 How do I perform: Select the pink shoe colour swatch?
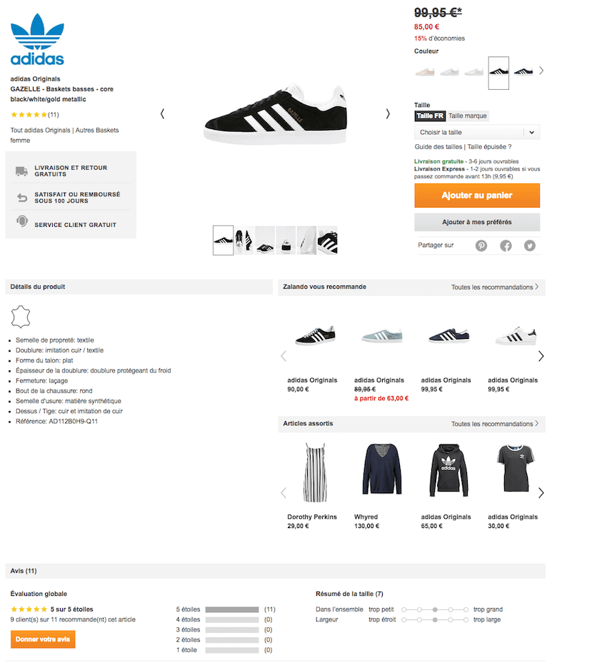[425, 71]
